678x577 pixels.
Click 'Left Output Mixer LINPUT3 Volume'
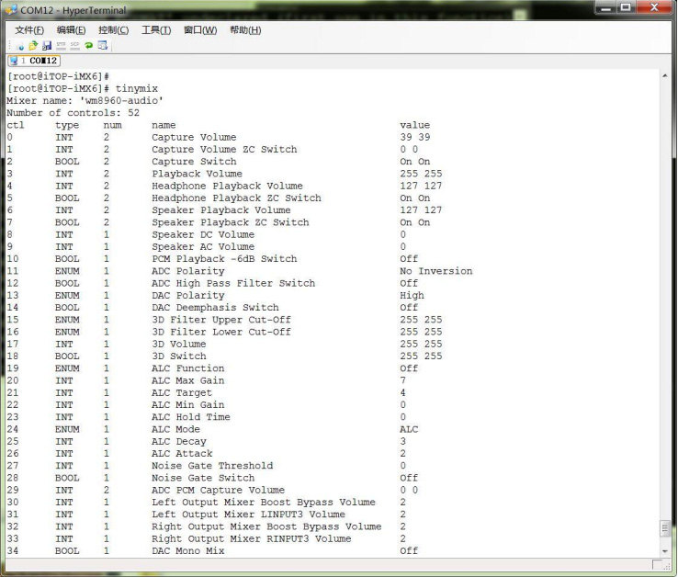tap(248, 515)
